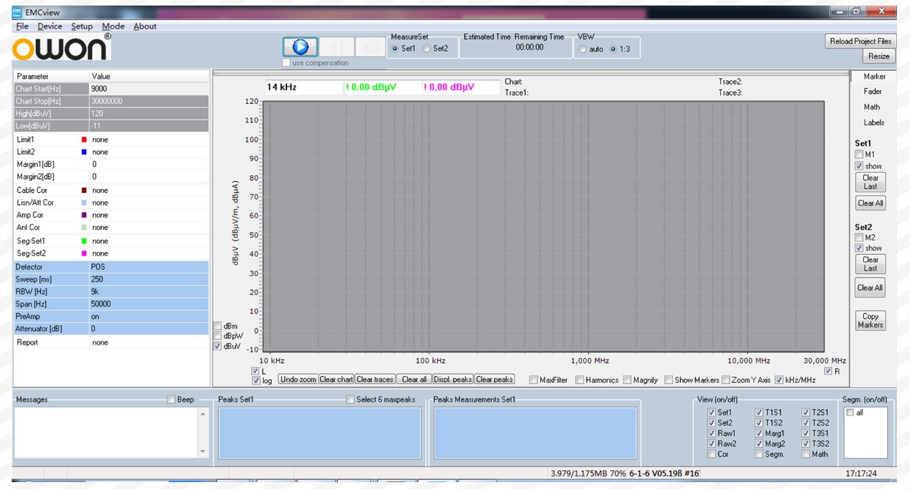Click Set1 Clear Last button
The image size is (910, 489).
[870, 182]
